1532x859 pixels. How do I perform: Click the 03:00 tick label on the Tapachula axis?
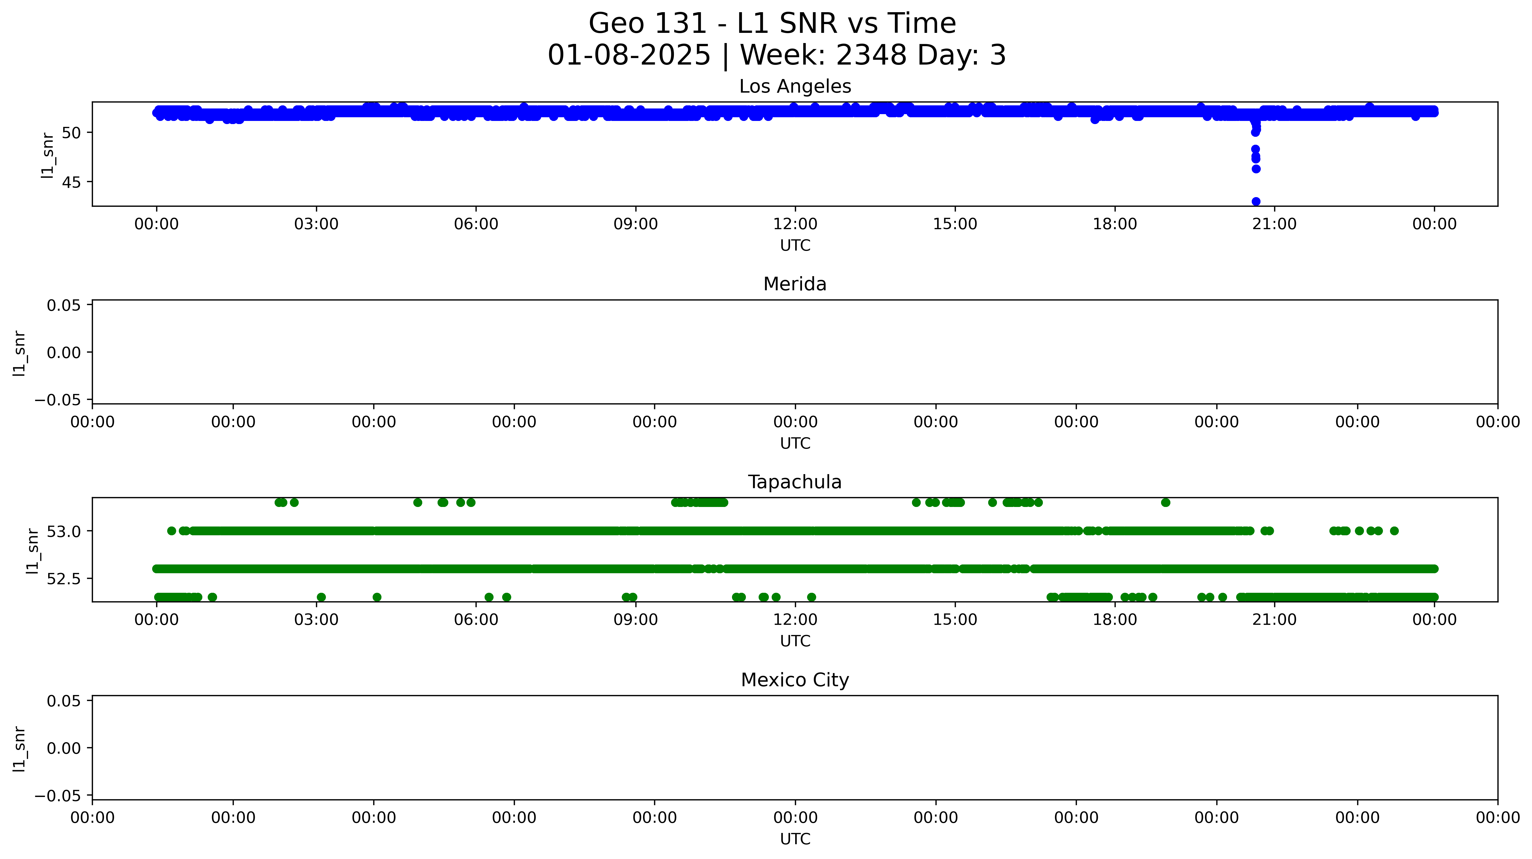[316, 620]
